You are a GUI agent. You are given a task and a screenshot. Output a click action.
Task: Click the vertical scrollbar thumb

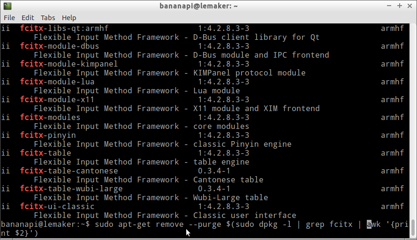click(413, 228)
